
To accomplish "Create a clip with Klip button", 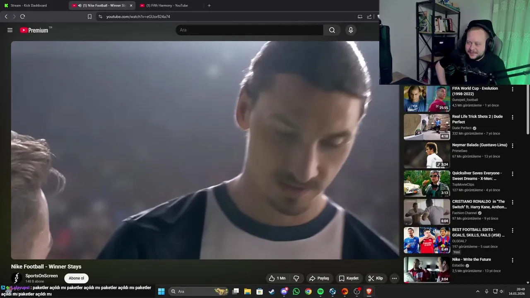I will [x=376, y=278].
